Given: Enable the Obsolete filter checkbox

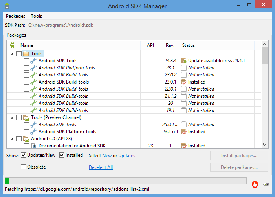Looking at the screenshot, I should pyautogui.click(x=23, y=167).
